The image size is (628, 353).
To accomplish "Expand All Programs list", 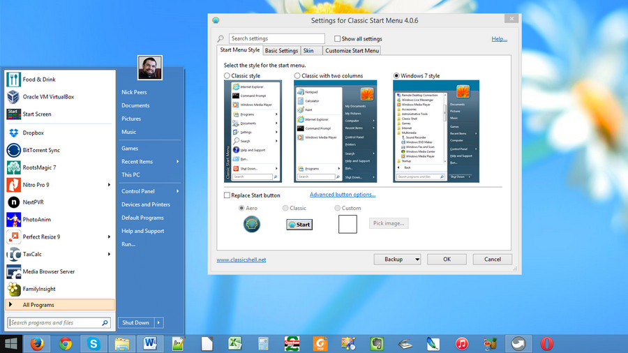I will pos(60,305).
